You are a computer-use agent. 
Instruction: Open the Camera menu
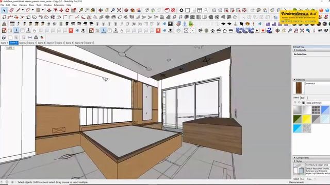point(23,5)
